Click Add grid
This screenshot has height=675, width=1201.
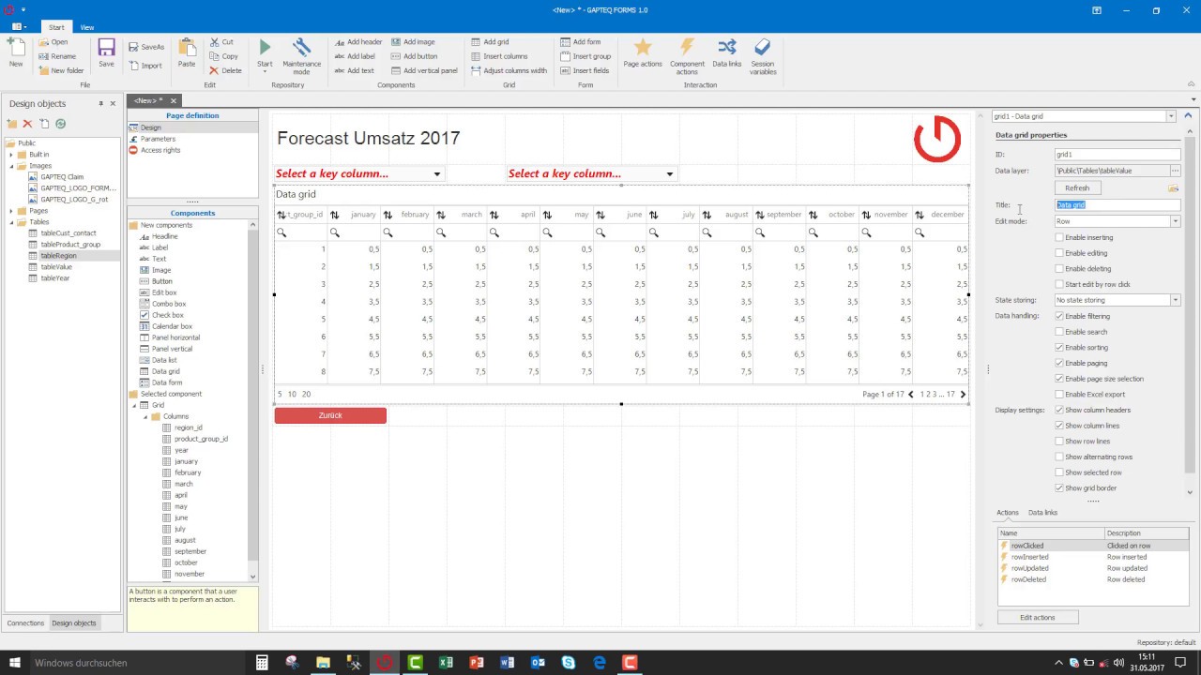click(x=490, y=42)
